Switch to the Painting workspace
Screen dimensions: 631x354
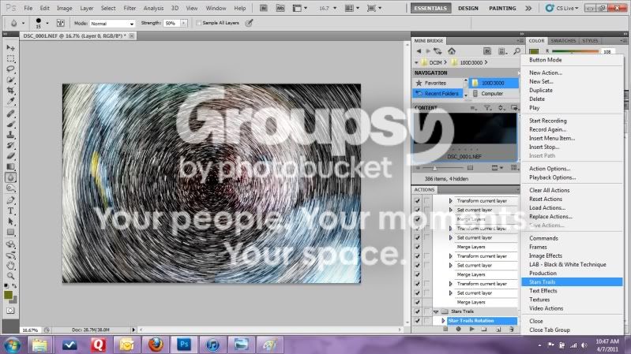(x=502, y=8)
